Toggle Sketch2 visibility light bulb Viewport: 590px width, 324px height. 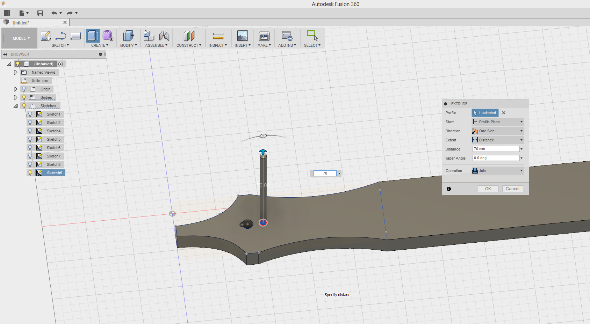30,123
